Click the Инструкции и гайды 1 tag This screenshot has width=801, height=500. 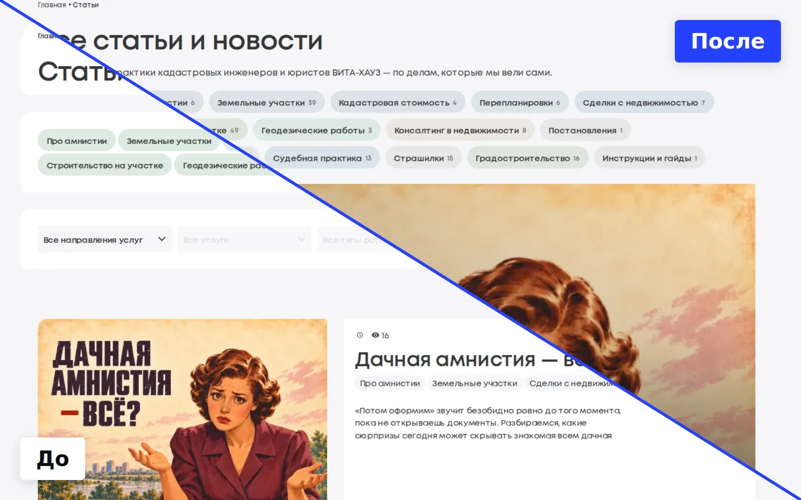(x=649, y=158)
